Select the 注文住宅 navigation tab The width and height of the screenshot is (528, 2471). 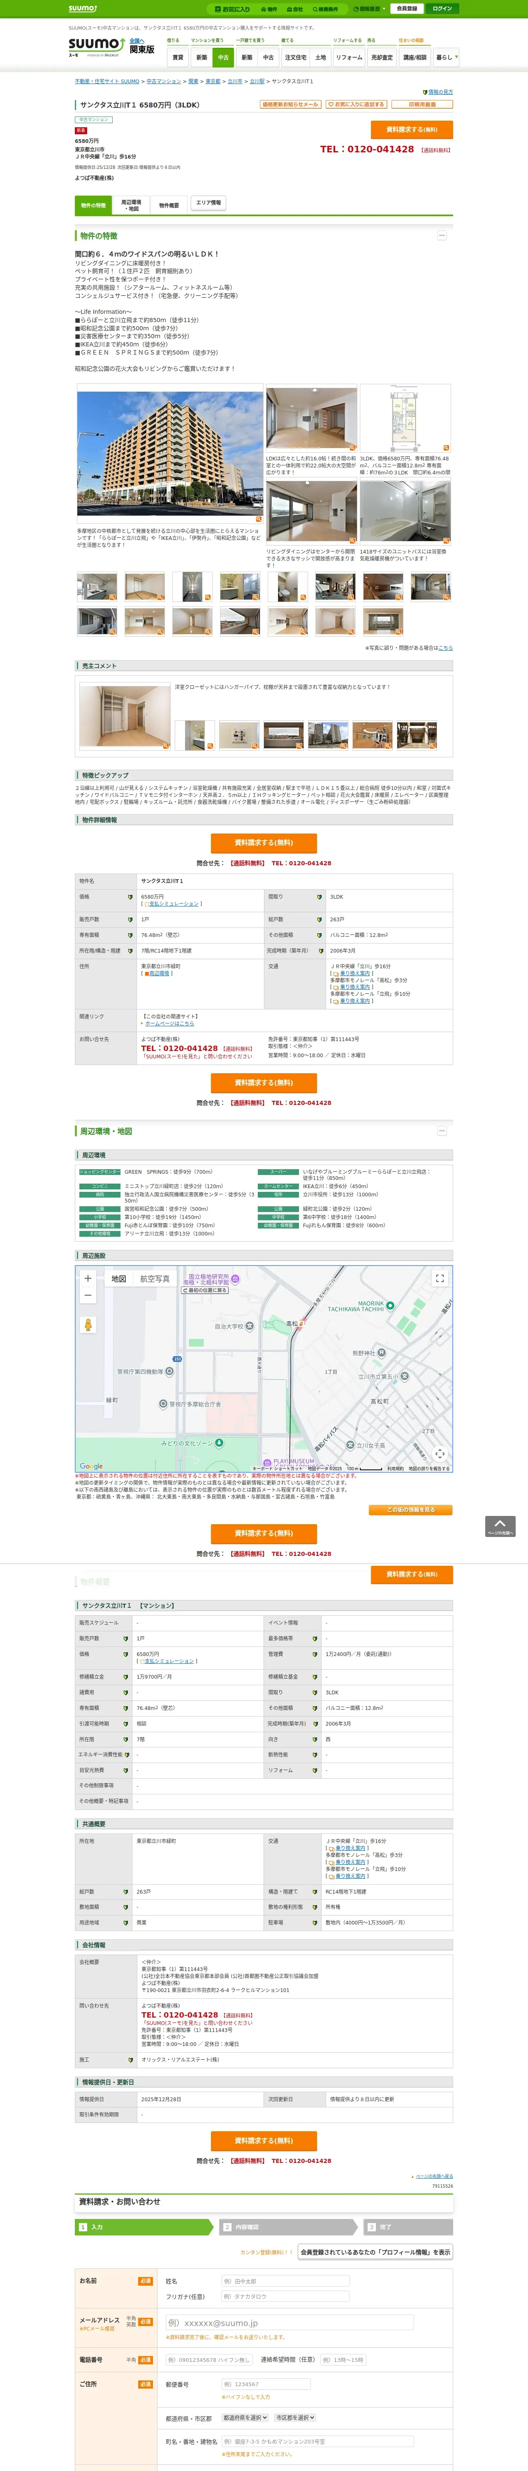[296, 58]
